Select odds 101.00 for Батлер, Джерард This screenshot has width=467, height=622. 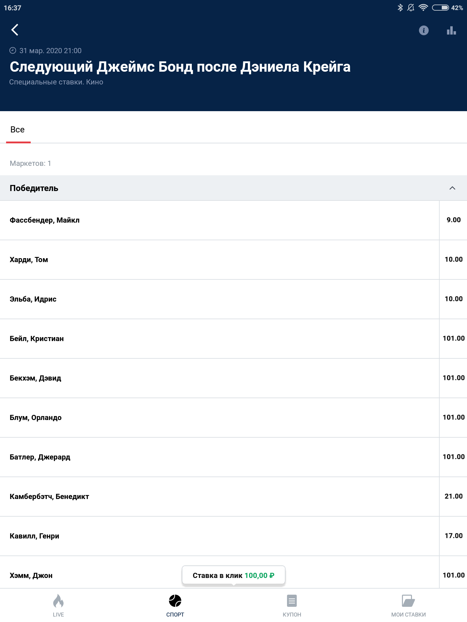click(453, 457)
